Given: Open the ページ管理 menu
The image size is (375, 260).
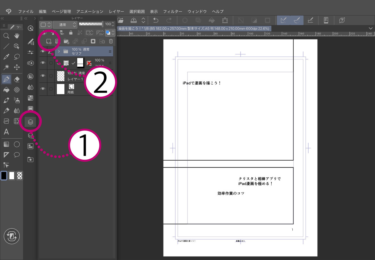Looking at the screenshot, I should [x=62, y=11].
